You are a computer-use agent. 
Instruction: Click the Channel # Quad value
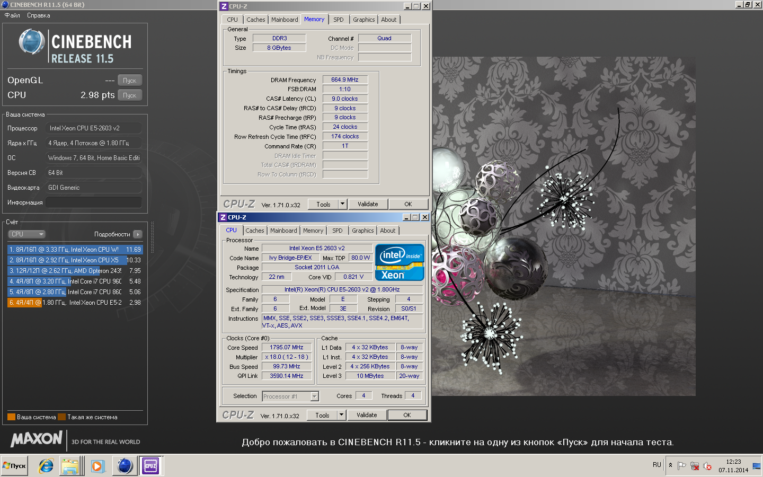coord(385,39)
